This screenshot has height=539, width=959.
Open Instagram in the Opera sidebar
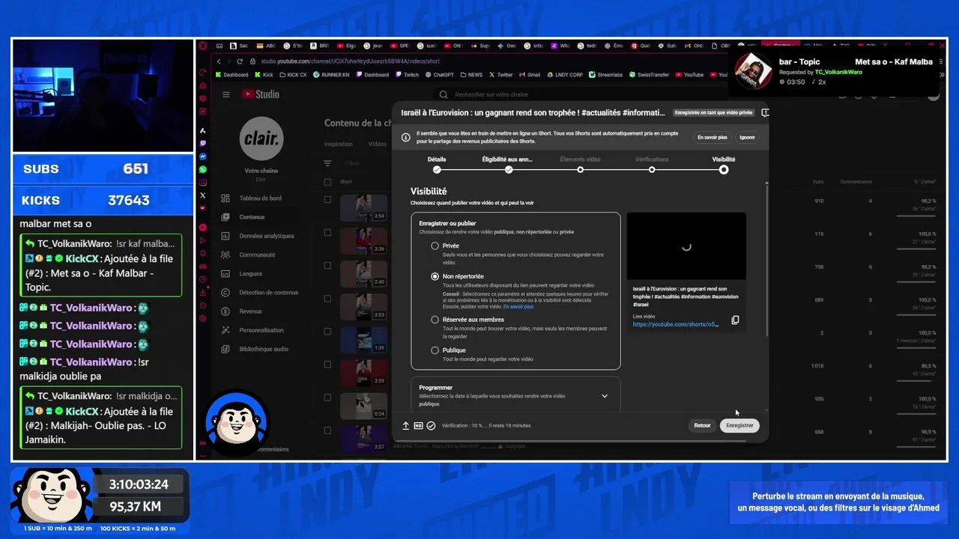[203, 182]
